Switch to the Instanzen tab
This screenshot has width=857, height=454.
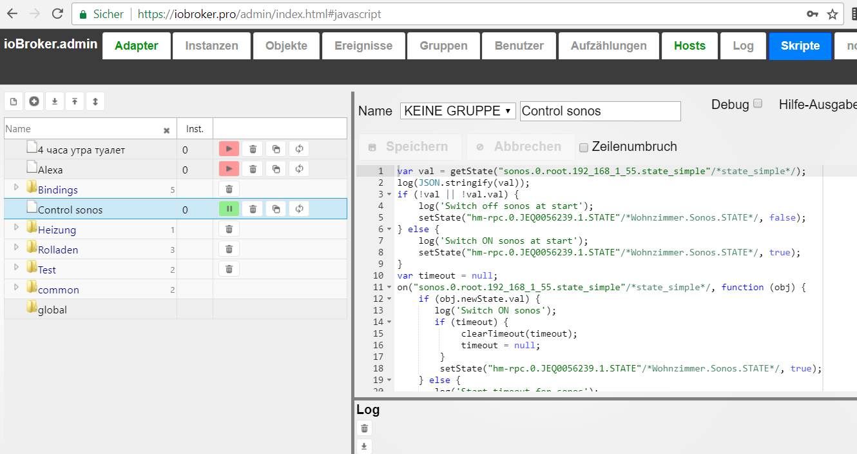pos(211,46)
